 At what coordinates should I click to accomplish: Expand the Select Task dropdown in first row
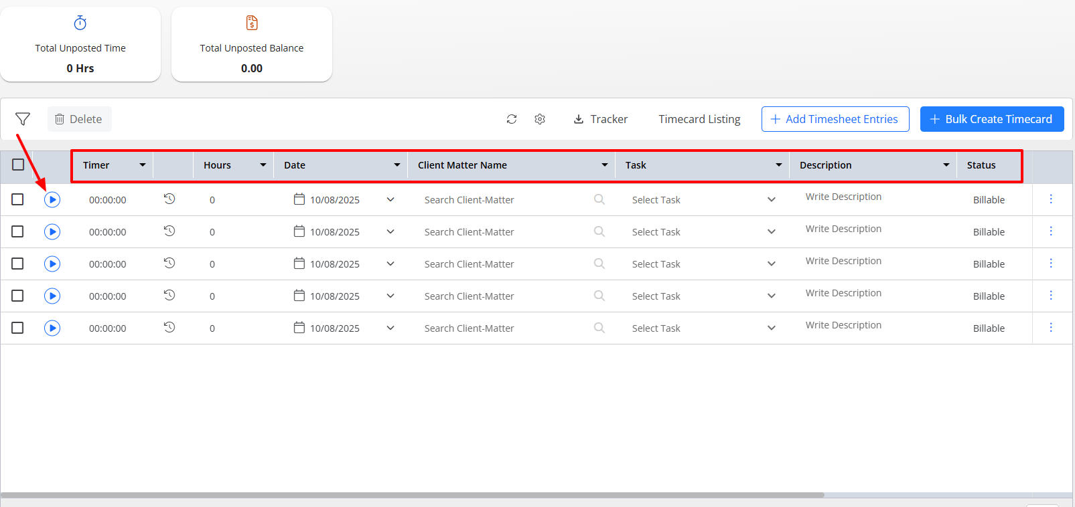[x=772, y=199]
